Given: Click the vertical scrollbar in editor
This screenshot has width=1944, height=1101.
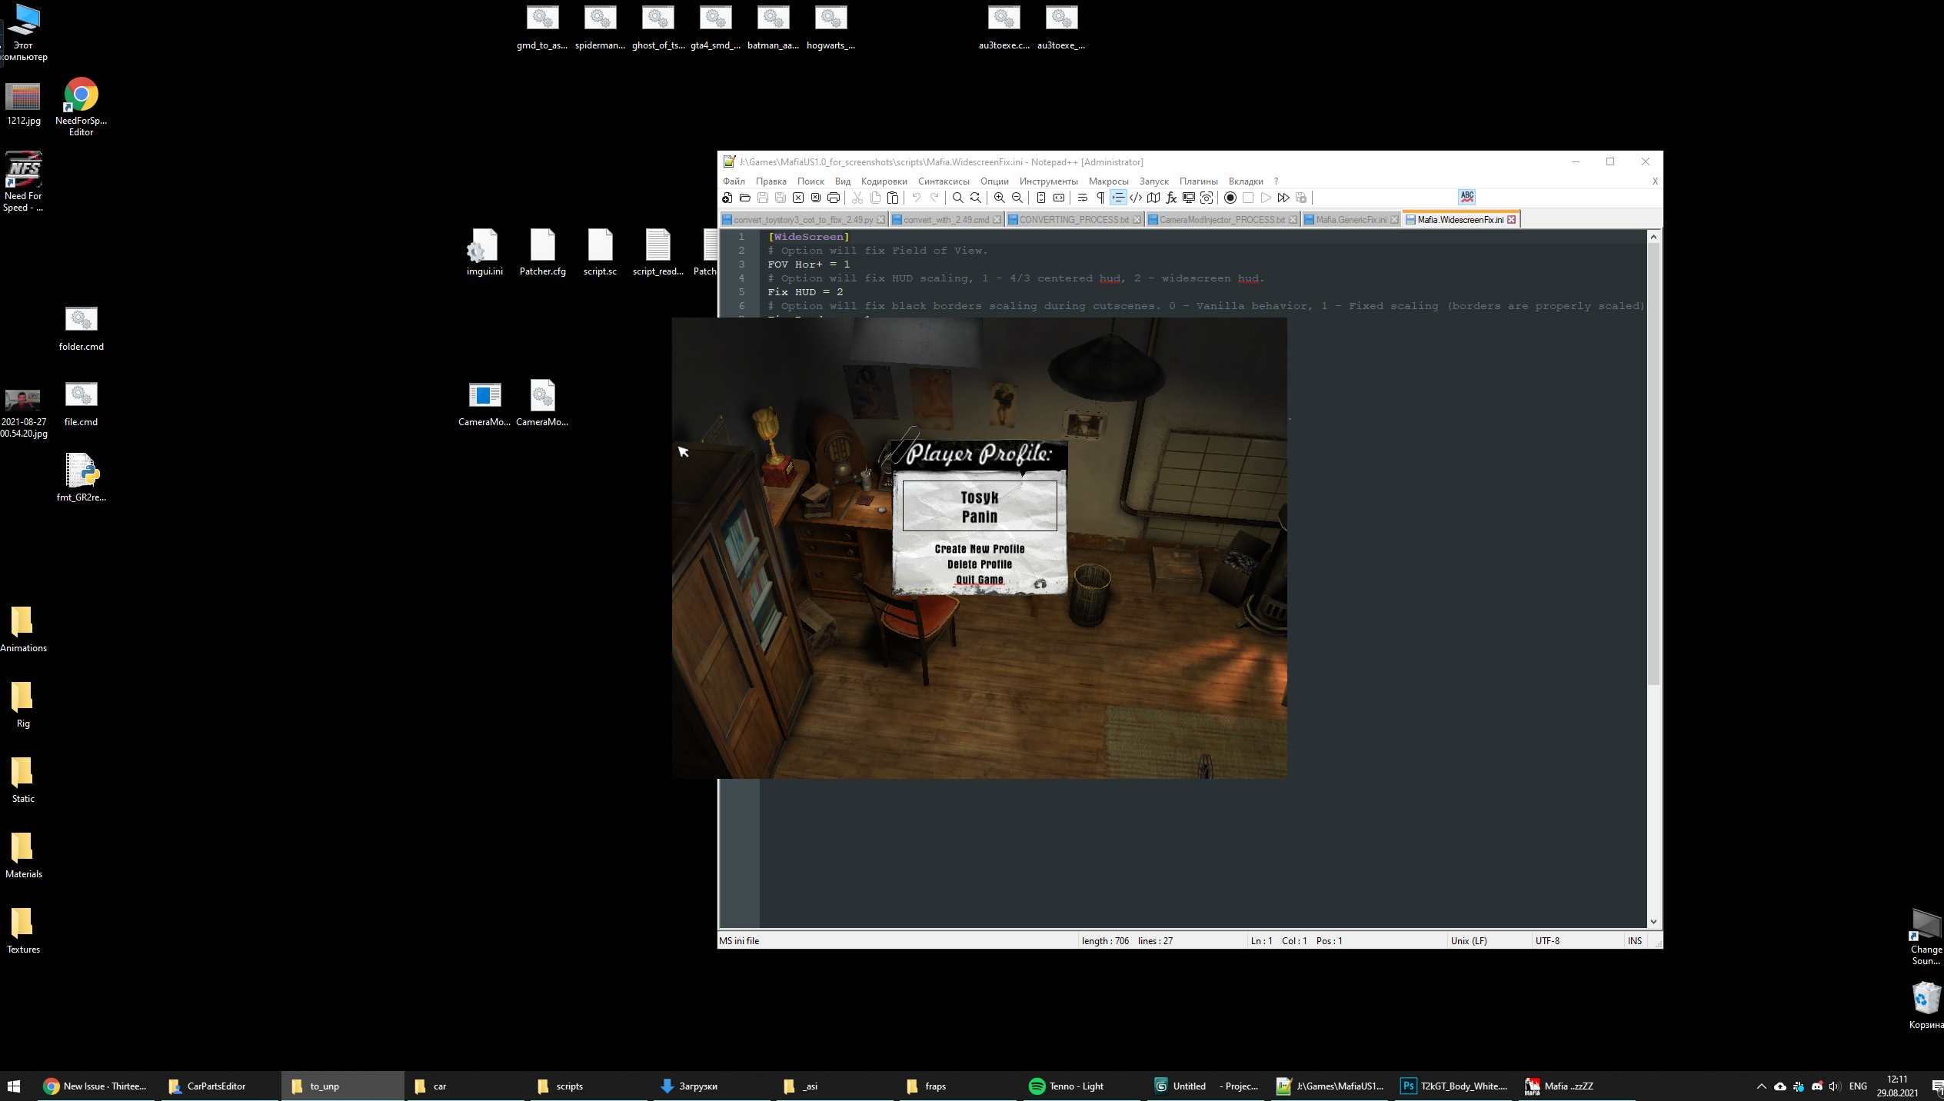Looking at the screenshot, I should pyautogui.click(x=1653, y=461).
